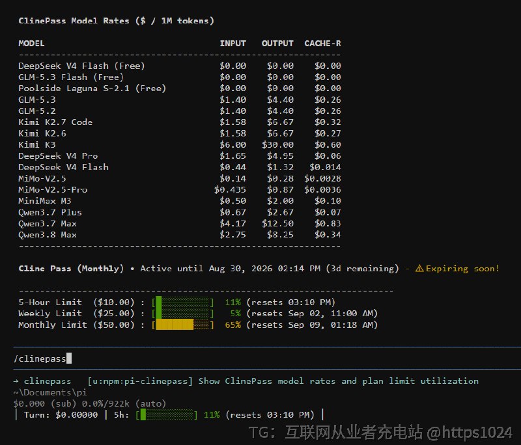Click the 'Kimi K2.7 Code' model name
Image resolution: width=521 pixels, height=445 pixels.
point(55,122)
